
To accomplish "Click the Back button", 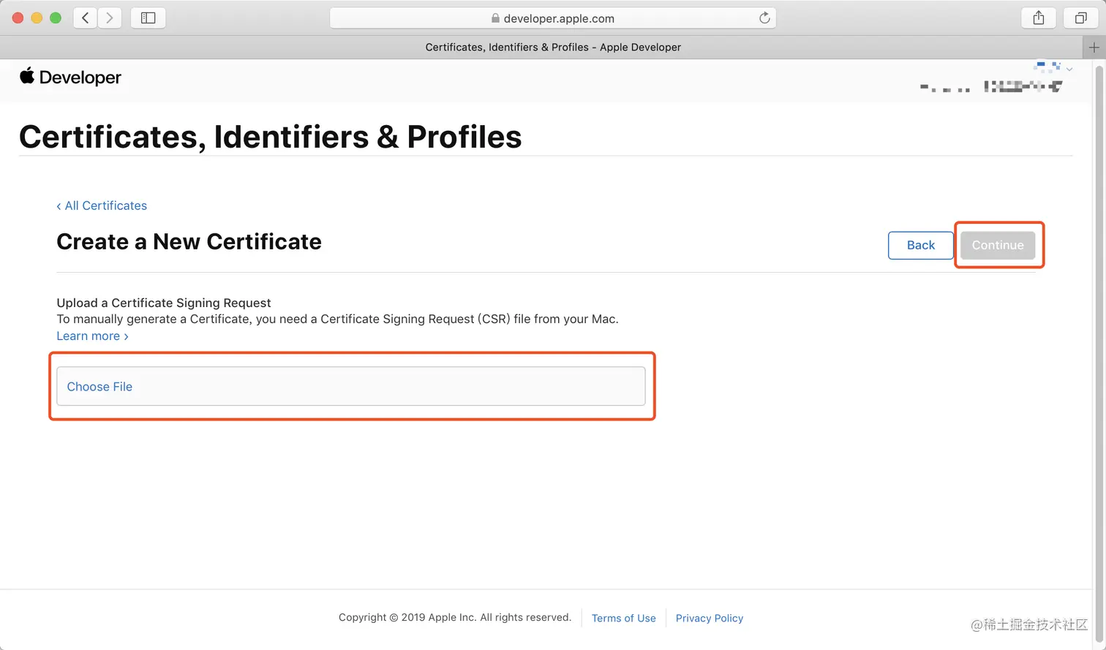I will tap(921, 245).
